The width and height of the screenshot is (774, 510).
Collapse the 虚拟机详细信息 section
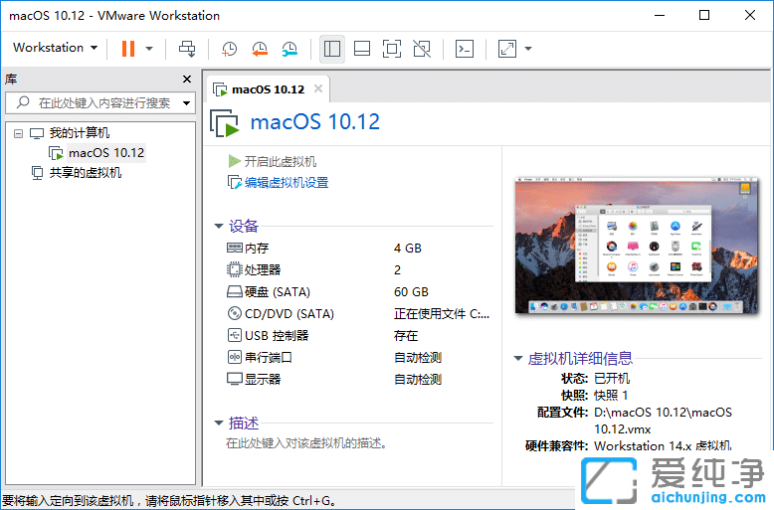tap(518, 358)
